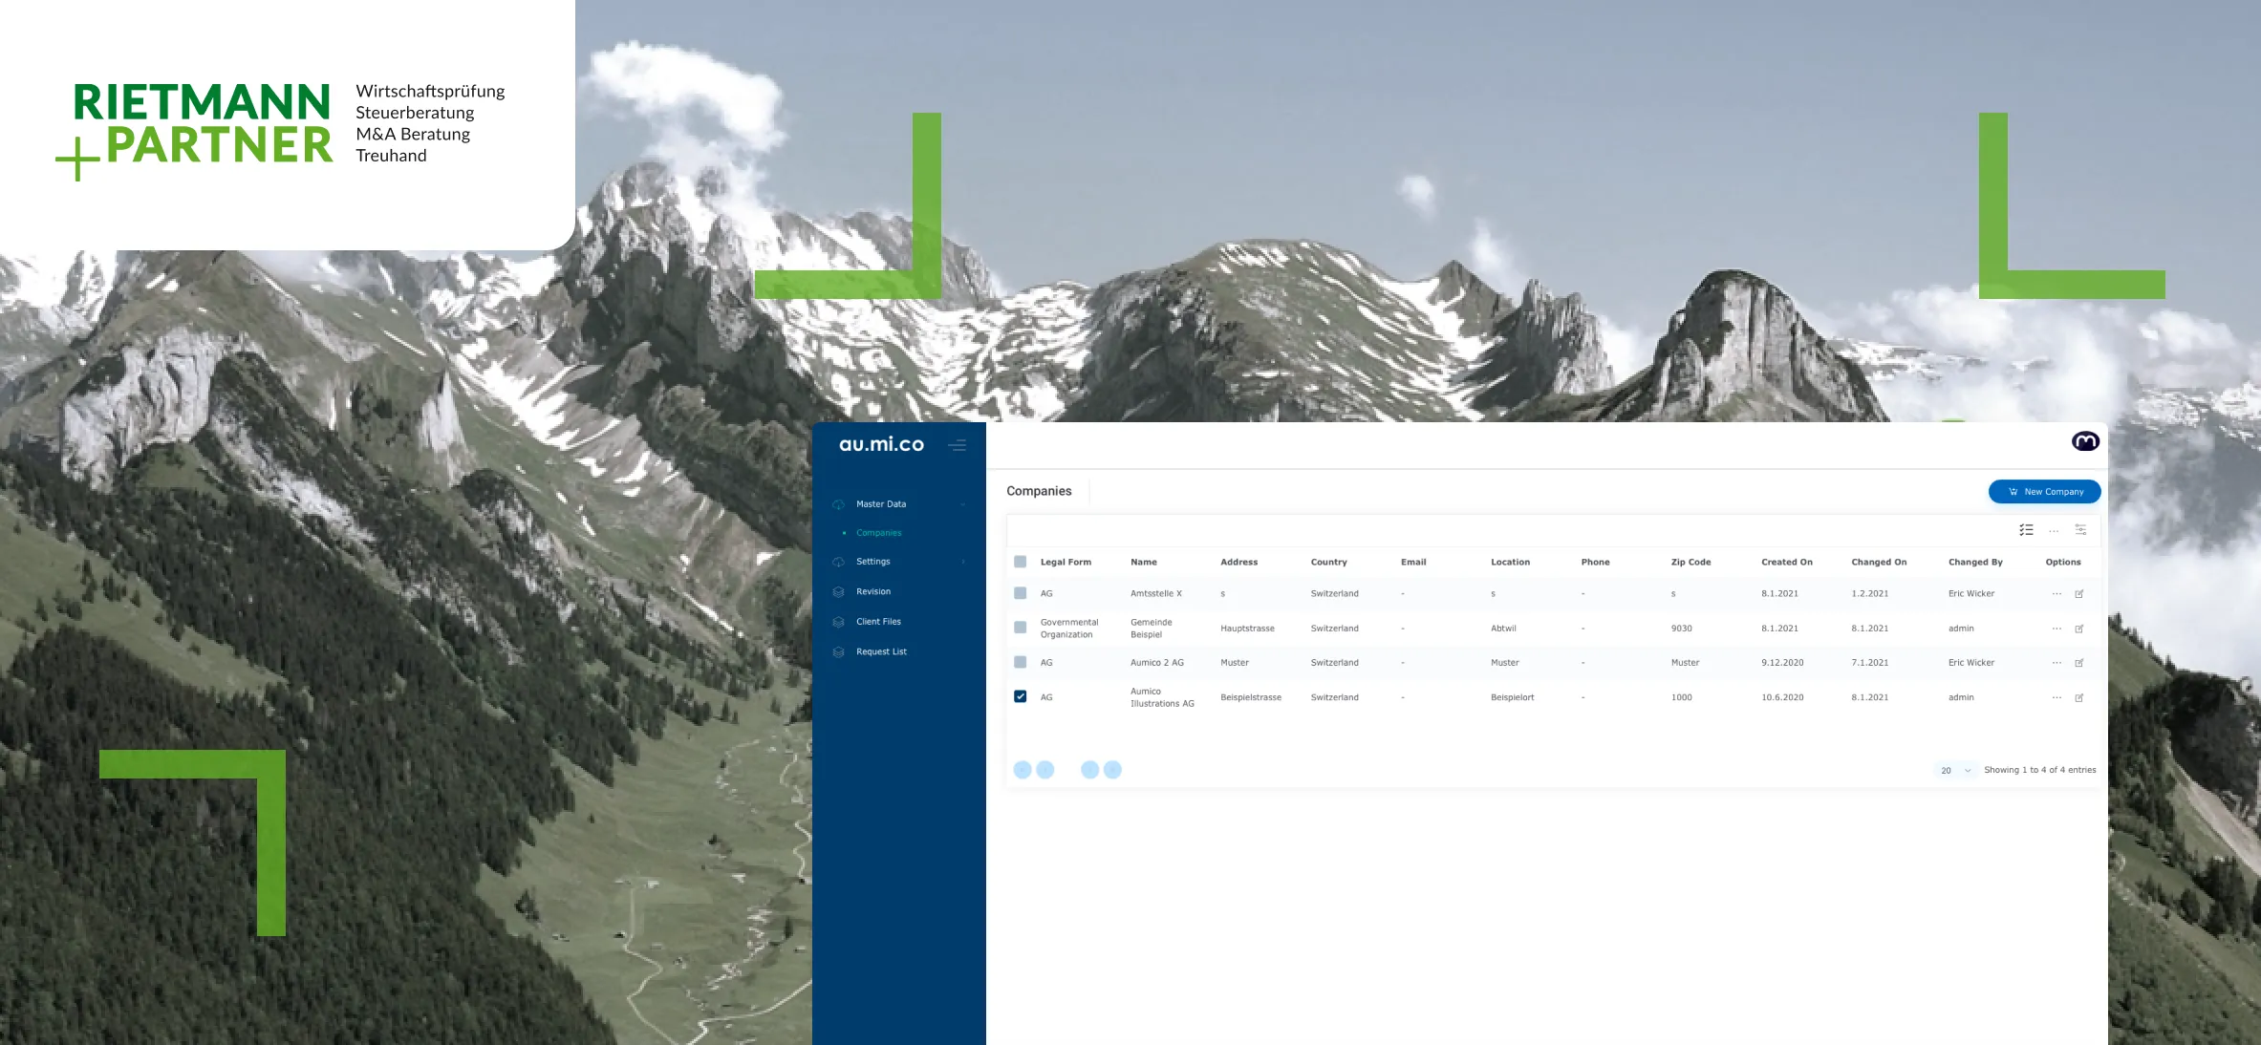This screenshot has width=2261, height=1045.
Task: Expand the Settings sidebar section
Action: 872,561
